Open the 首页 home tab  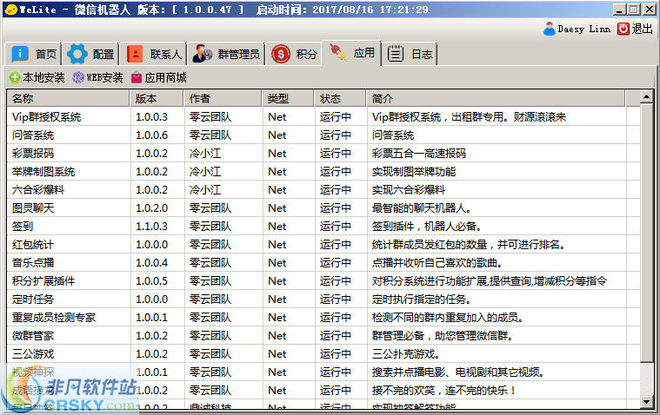click(33, 54)
